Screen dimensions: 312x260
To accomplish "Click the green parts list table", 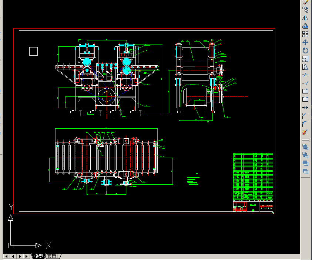I will [253, 176].
